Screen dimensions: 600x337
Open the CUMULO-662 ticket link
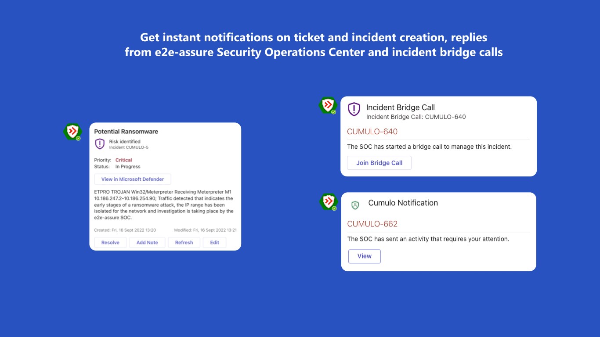pyautogui.click(x=372, y=224)
